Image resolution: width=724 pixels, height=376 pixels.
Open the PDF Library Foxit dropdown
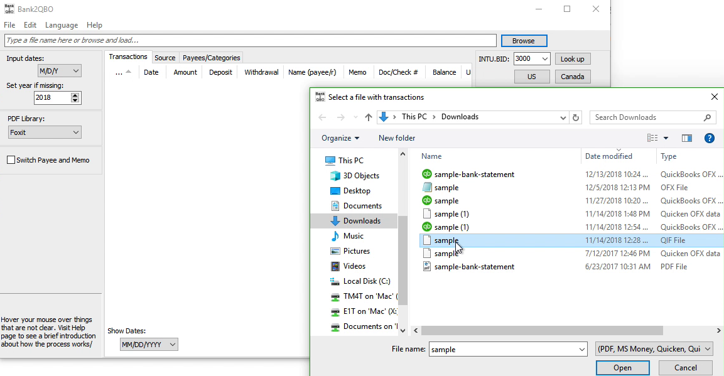tap(45, 132)
